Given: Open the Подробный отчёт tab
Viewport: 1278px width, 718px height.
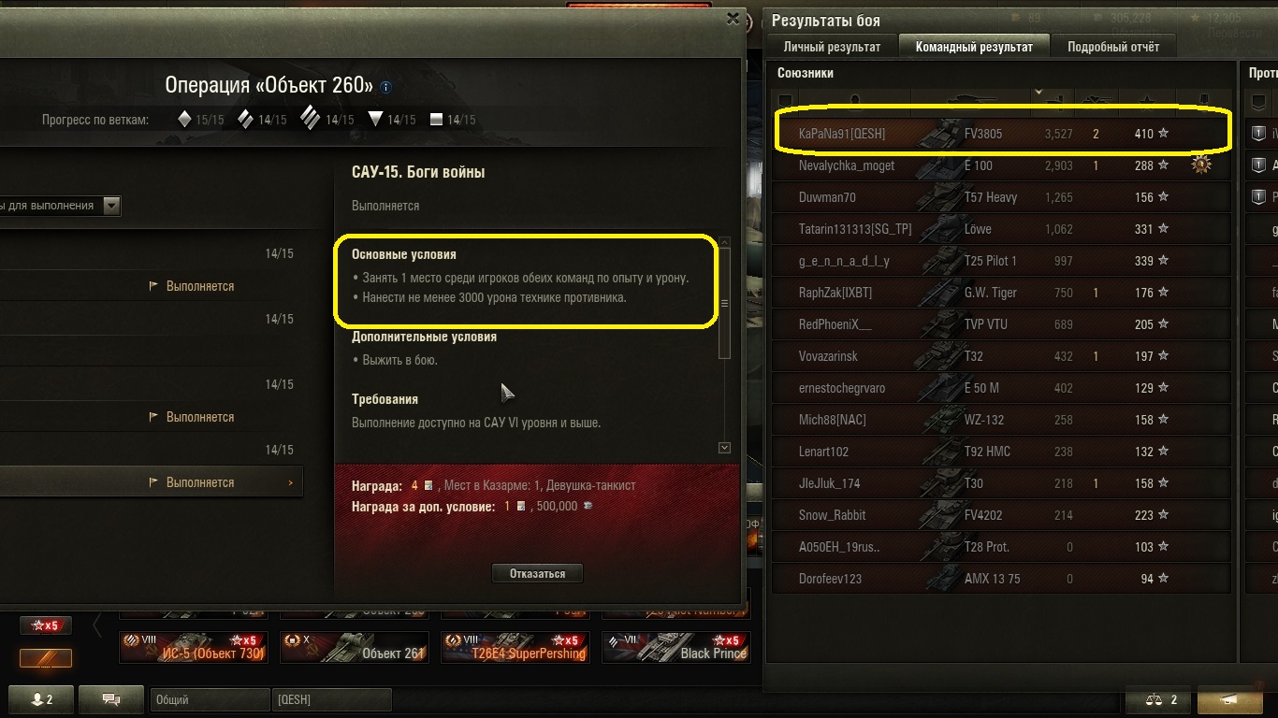Looking at the screenshot, I should pos(1113,47).
